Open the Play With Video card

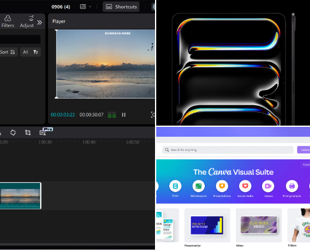tap(259, 225)
